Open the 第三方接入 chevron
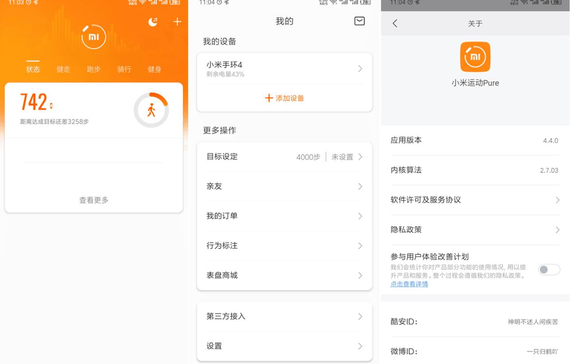Viewport: 571px width, 364px height. point(360,317)
